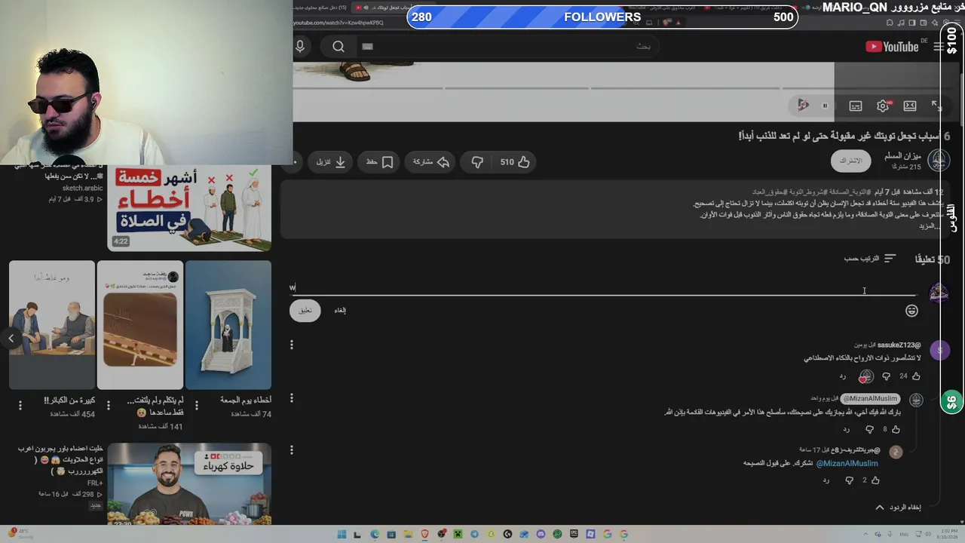Subscribe using the الاشتراك button
965x543 pixels.
click(850, 161)
